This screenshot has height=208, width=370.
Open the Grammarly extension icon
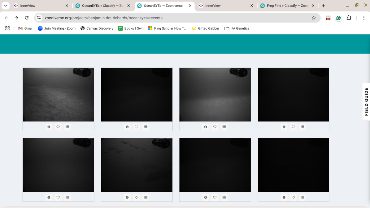coord(338,18)
